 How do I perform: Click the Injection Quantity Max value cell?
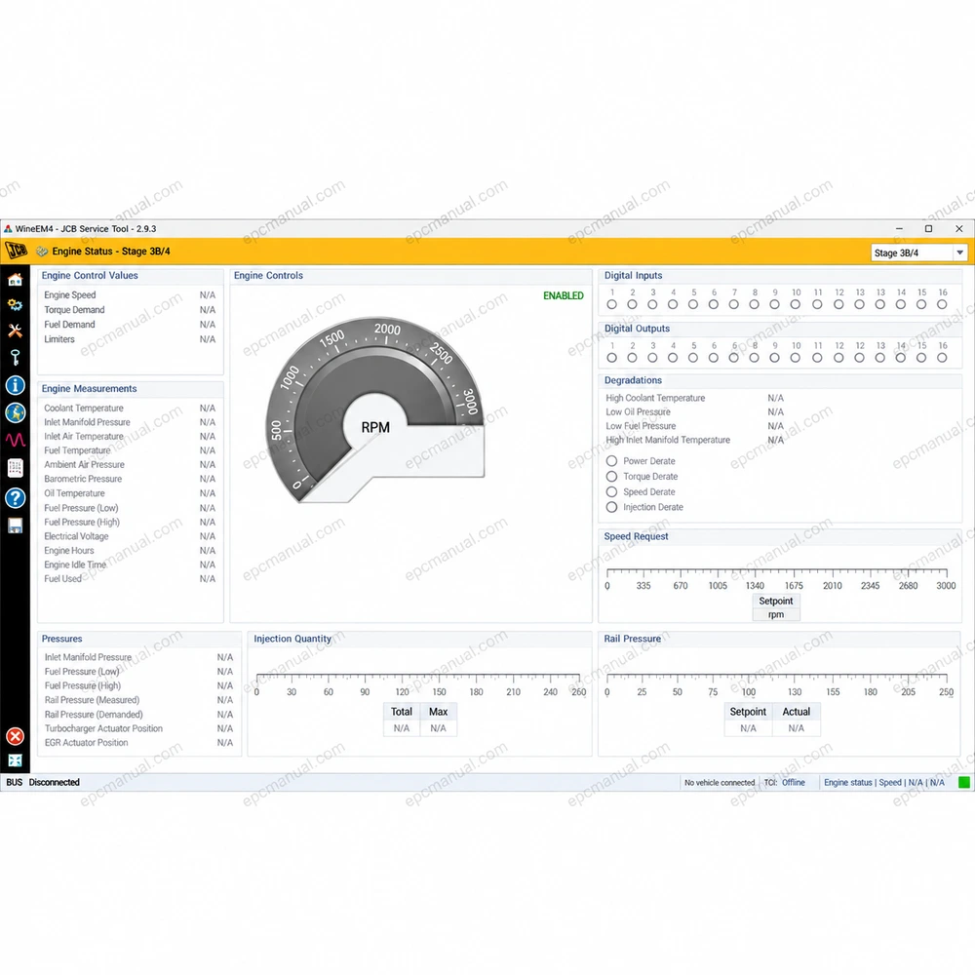(x=439, y=728)
